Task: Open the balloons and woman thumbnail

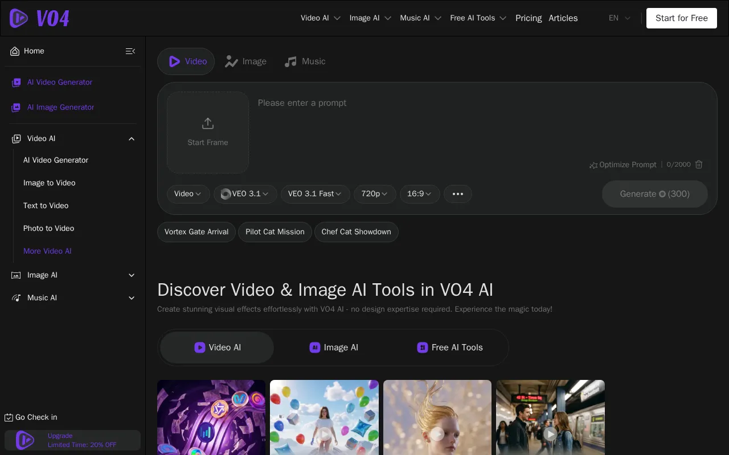Action: click(324, 417)
